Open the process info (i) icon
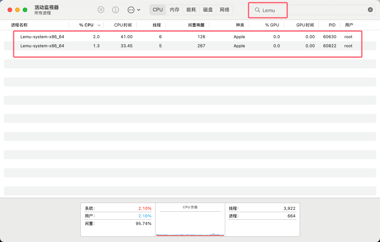Screen dimensions: 380x242 coord(115,10)
